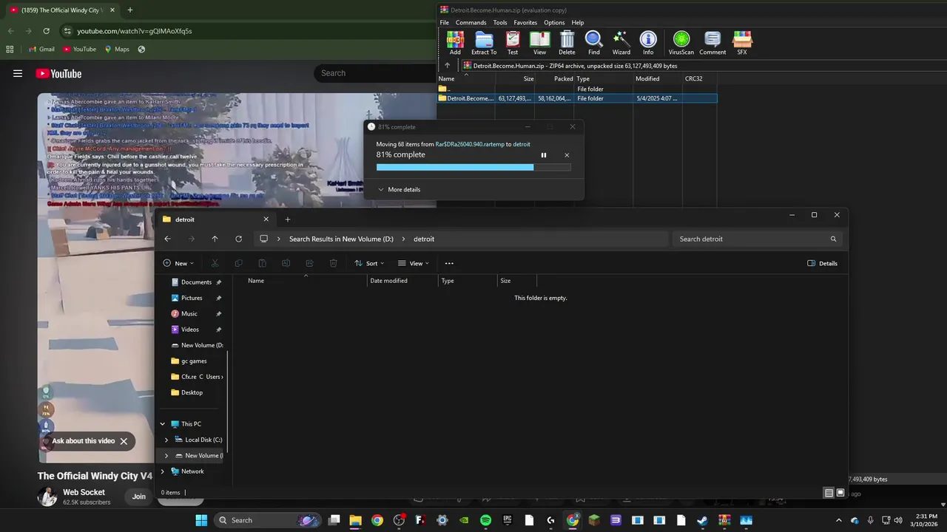Viewport: 947px width, 532px height.
Task: Collapse the This PC tree node
Action: [163, 424]
